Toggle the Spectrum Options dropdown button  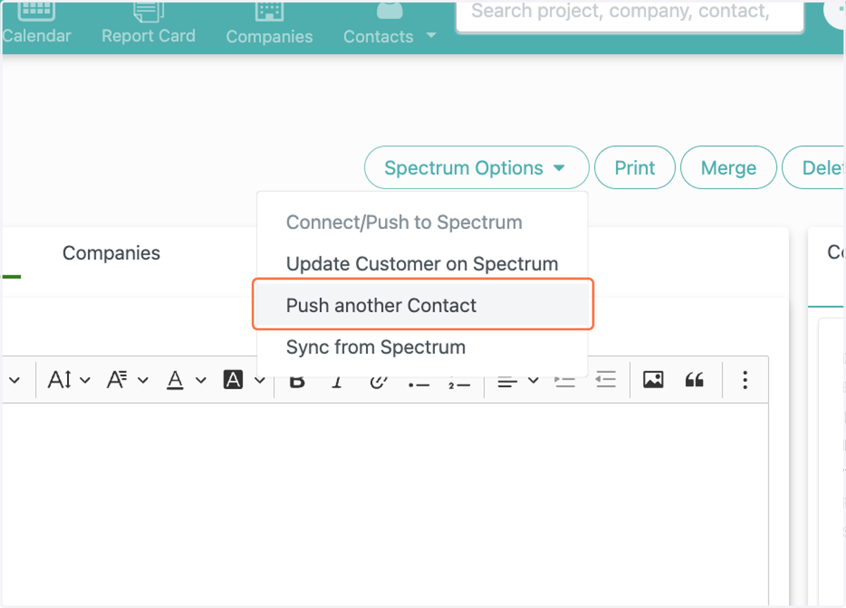476,168
